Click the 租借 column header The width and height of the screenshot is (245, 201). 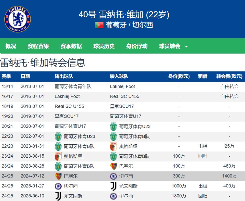click(203, 76)
